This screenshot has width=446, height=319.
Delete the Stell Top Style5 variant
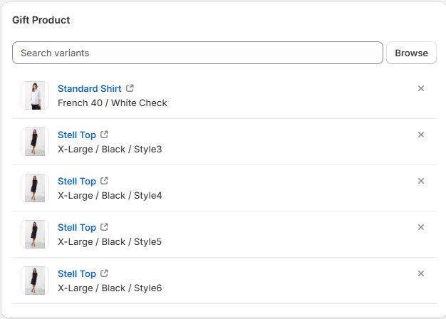coord(421,227)
